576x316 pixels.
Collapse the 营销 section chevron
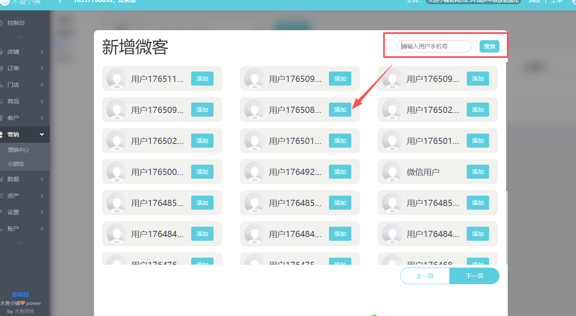[x=42, y=134]
